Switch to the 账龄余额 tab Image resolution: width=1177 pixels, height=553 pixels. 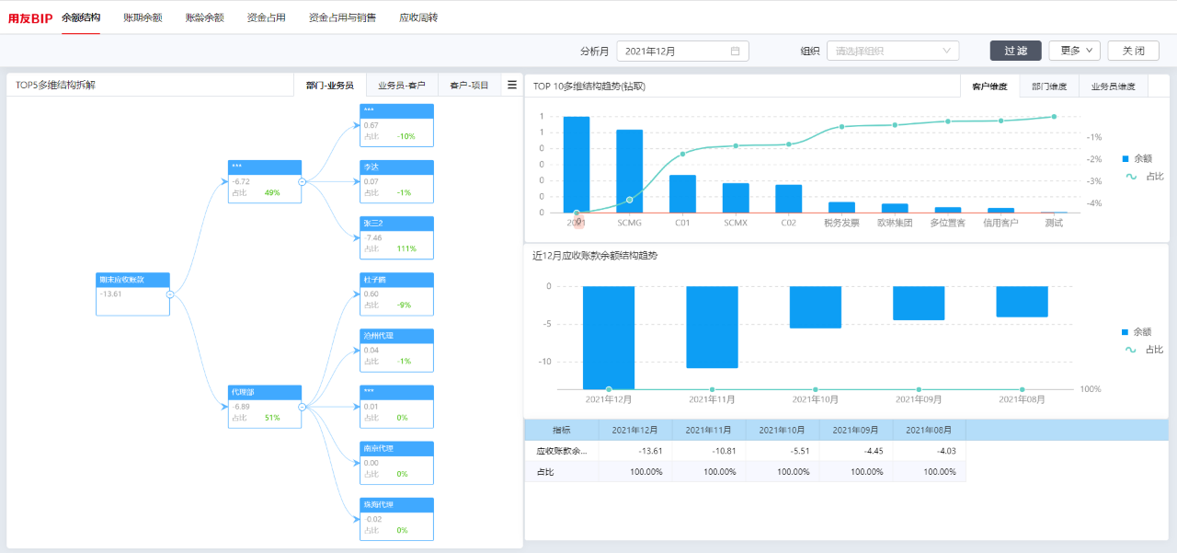pyautogui.click(x=204, y=17)
